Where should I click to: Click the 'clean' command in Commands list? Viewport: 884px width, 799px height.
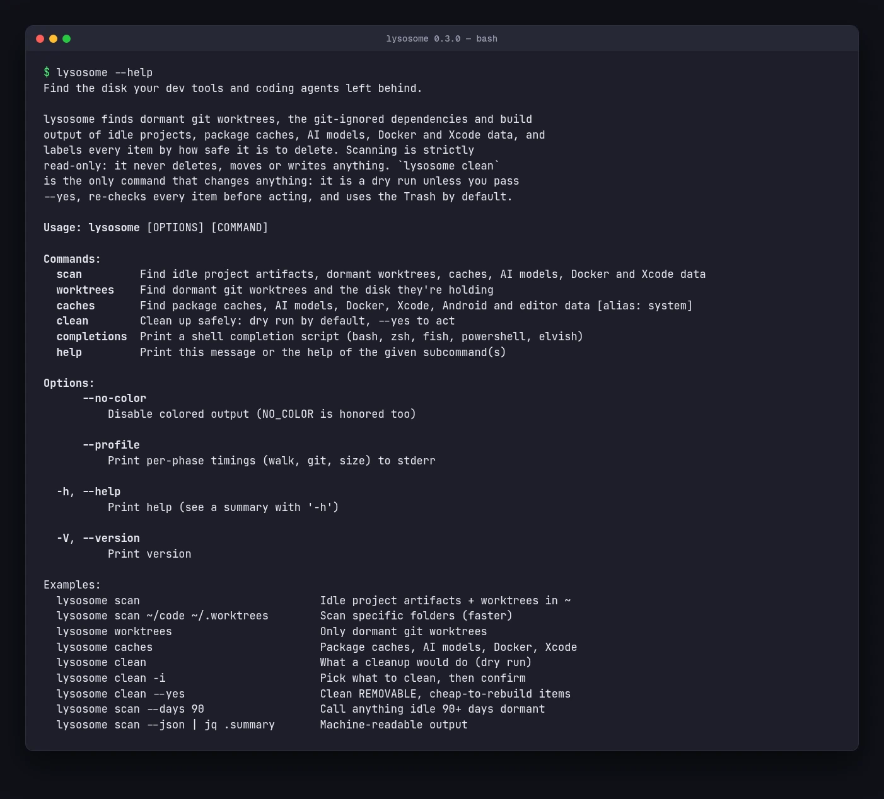click(x=73, y=321)
